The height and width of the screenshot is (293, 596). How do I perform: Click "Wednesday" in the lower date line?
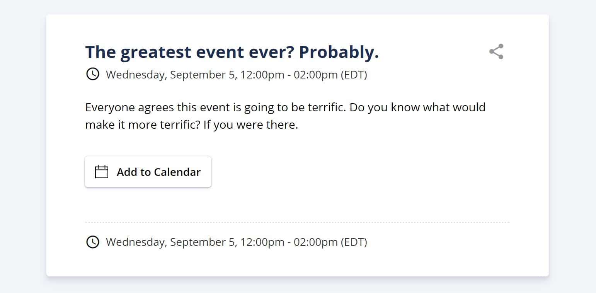click(136, 242)
